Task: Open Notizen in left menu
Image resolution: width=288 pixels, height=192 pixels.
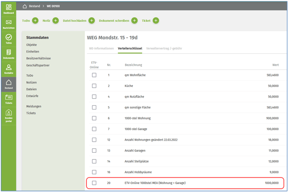Action: pos(31,82)
